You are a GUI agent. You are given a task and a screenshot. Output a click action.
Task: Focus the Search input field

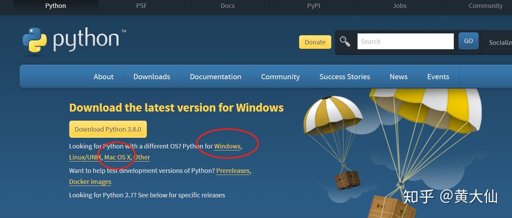(405, 41)
